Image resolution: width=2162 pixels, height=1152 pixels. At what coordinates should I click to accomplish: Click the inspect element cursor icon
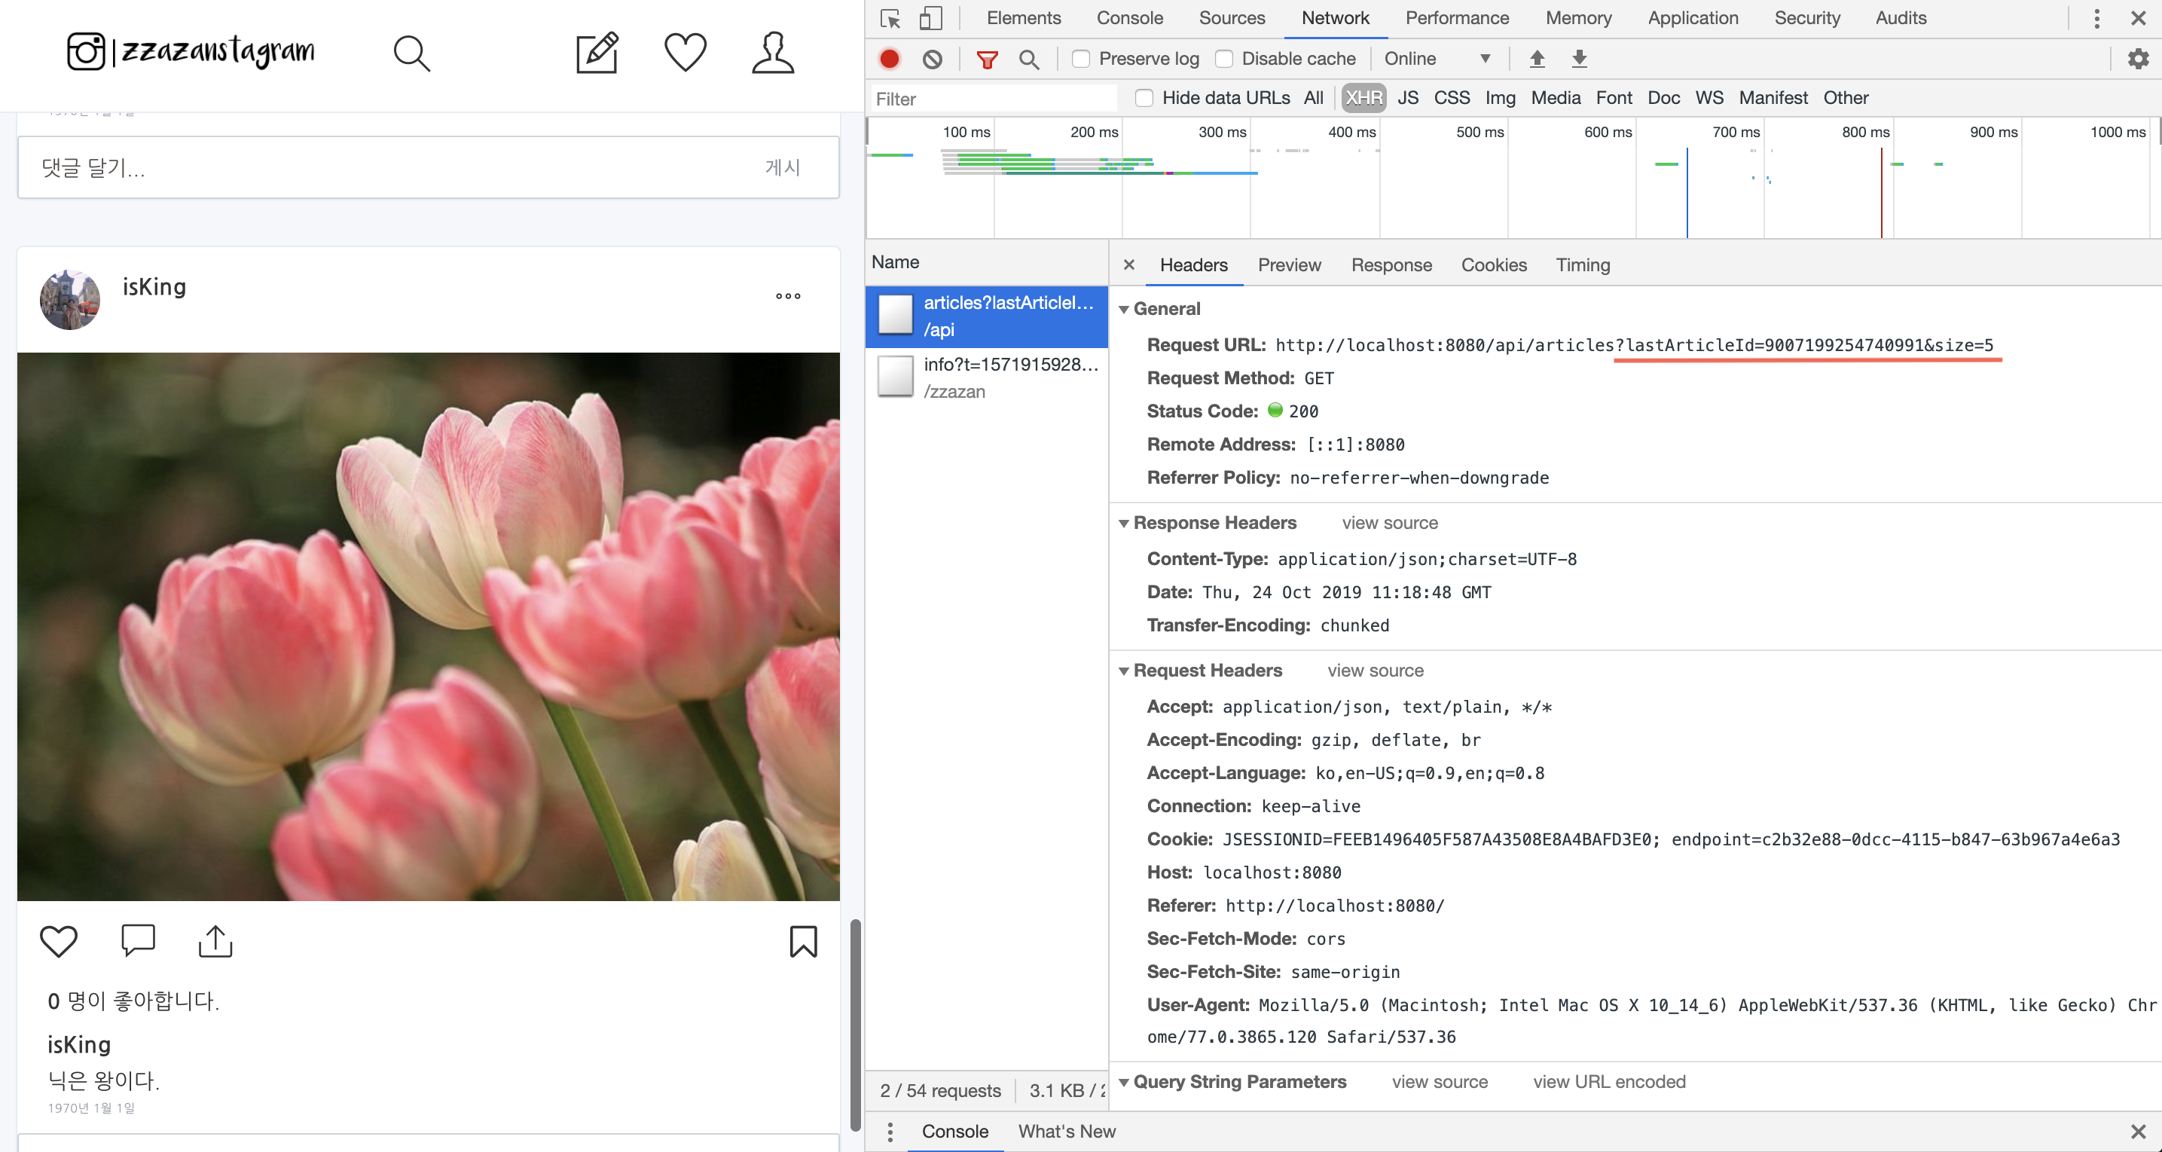click(x=890, y=17)
